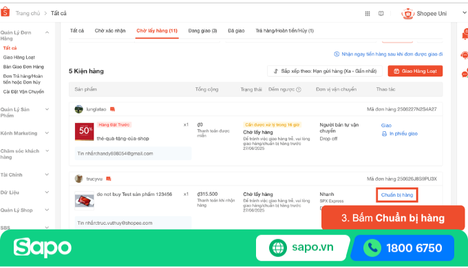Go to Trang chủ breadcrumb
This screenshot has height=268, width=468.
[28, 14]
